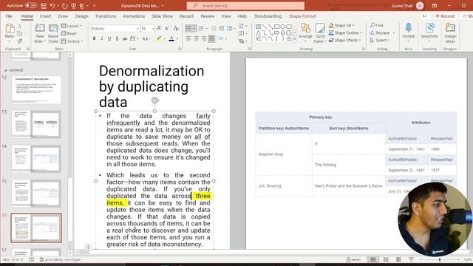Click in the Search box

[x=245, y=6]
